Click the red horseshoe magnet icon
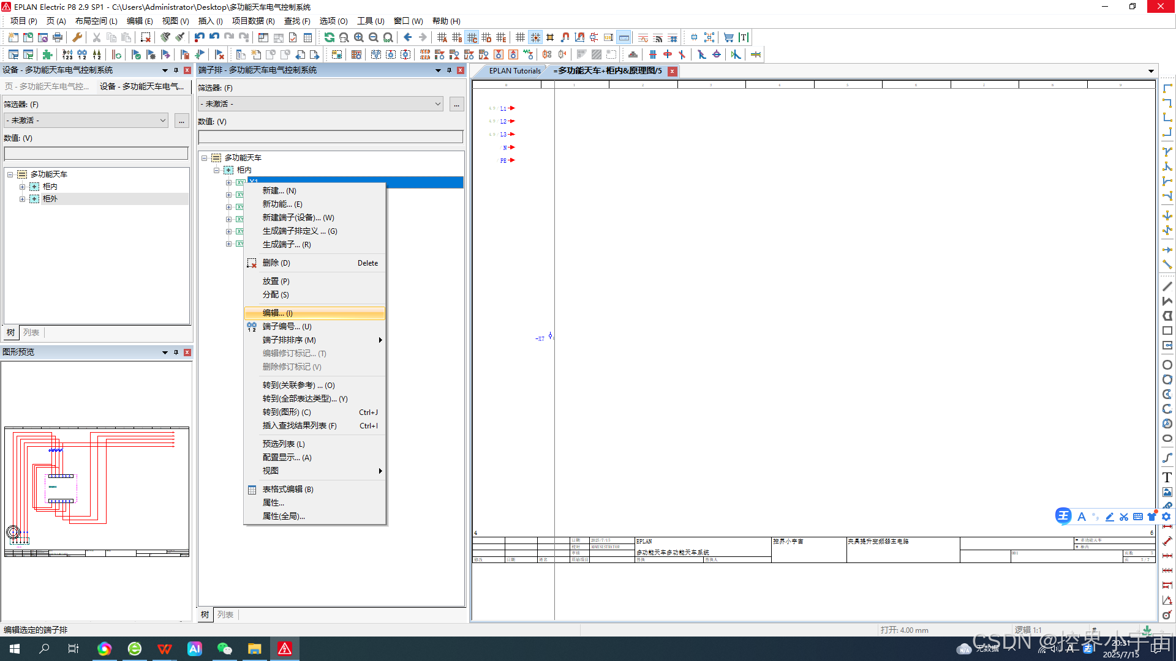 565,37
